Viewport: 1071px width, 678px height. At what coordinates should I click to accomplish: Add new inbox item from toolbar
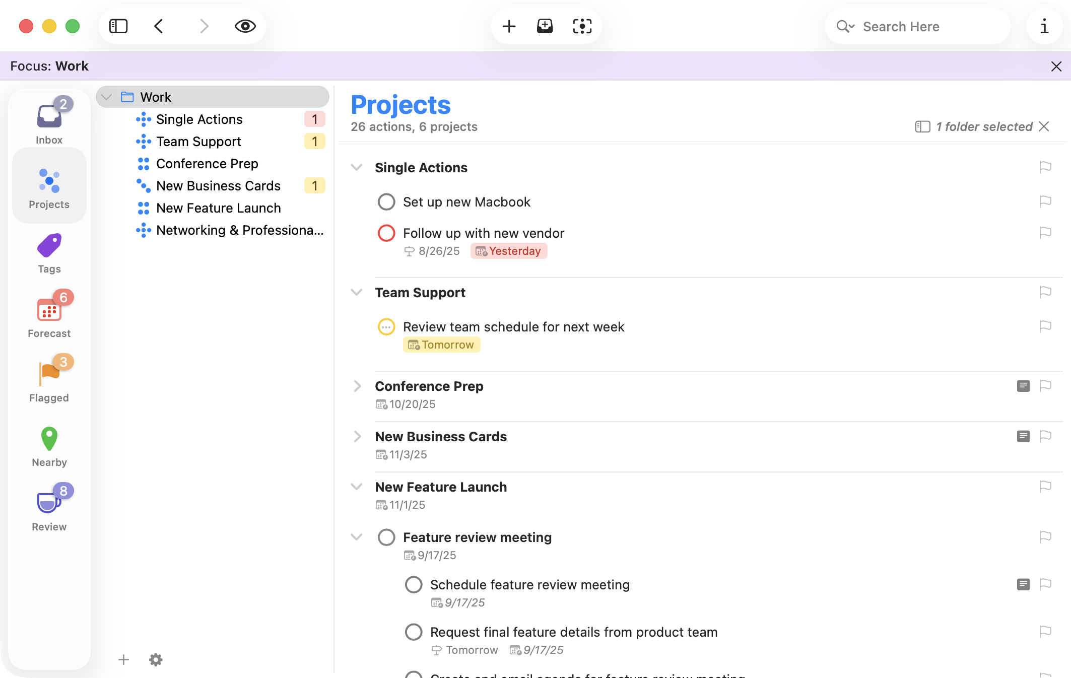[545, 26]
